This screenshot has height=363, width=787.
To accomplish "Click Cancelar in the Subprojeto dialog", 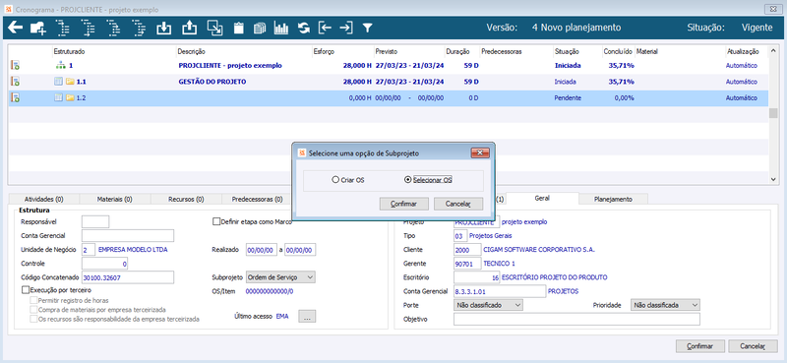I will pyautogui.click(x=458, y=204).
